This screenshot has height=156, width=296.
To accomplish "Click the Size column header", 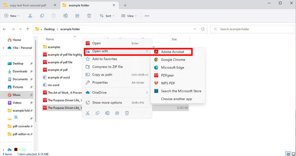I will coord(174,39).
